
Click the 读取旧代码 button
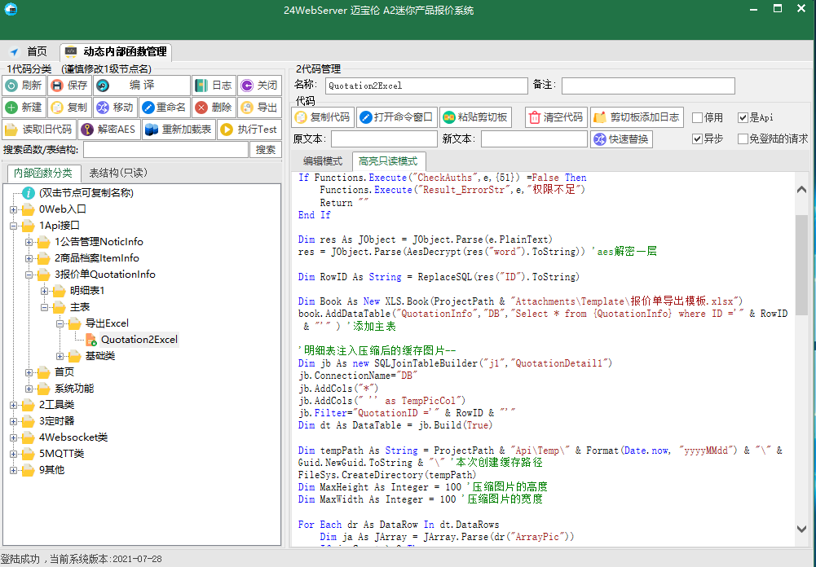[40, 129]
